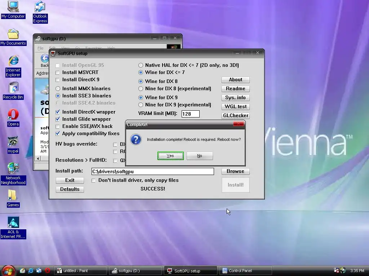This screenshot has width=369, height=276.
Task: Click the VRAM limit (MB) input field
Action: click(191, 114)
